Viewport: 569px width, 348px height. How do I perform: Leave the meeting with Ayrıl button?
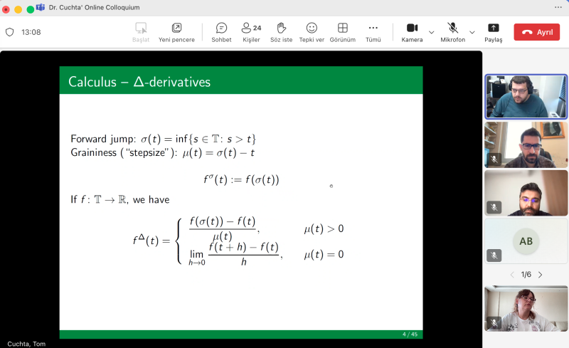536,32
